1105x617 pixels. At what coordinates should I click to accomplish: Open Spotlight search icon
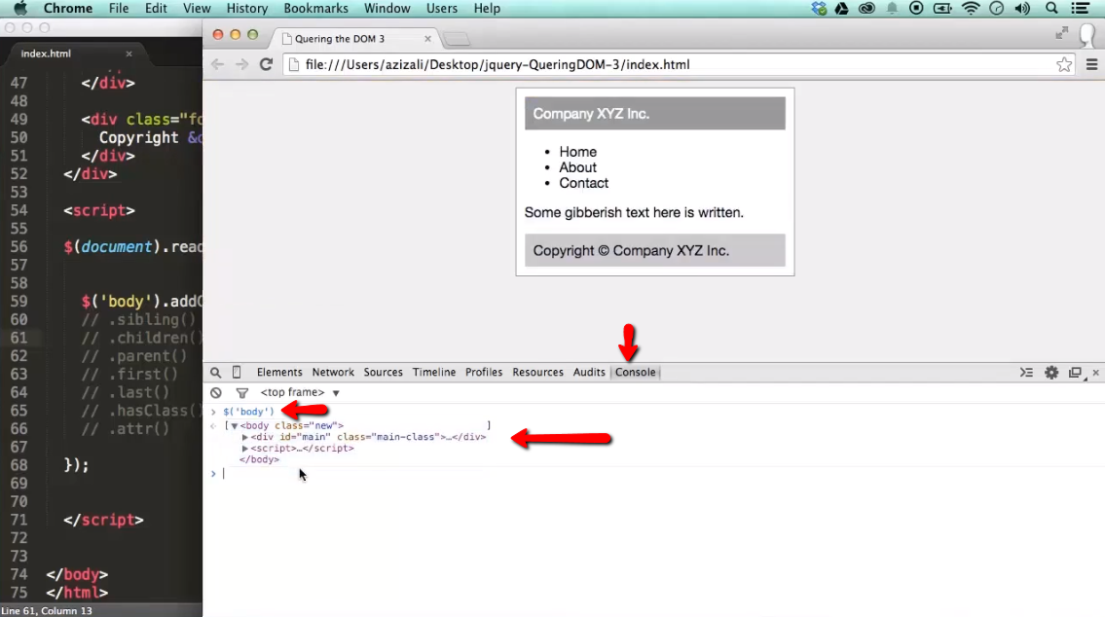1051,9
